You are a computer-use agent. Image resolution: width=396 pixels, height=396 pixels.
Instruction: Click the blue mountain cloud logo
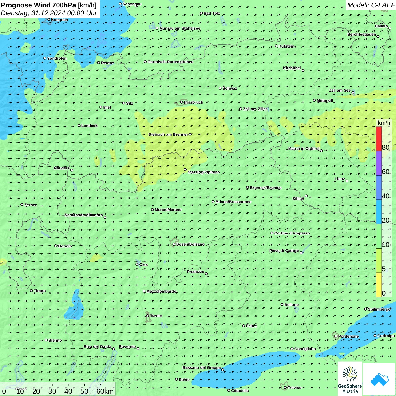coord(379,380)
